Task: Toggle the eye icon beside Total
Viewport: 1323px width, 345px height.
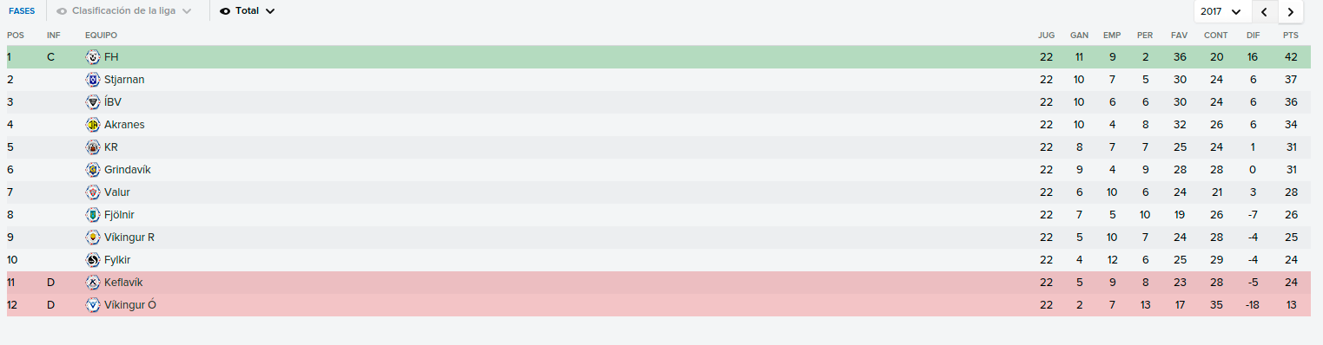Action: tap(225, 11)
